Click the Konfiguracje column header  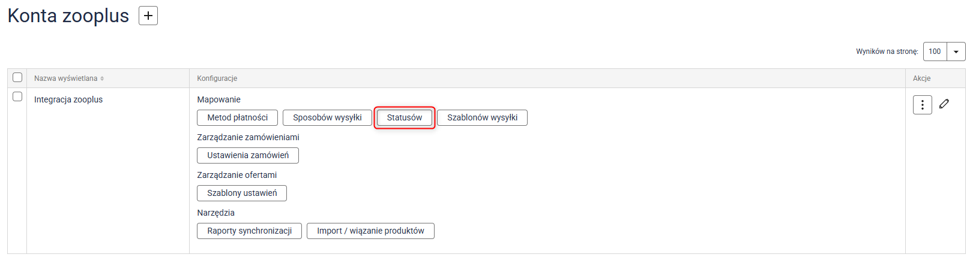tap(217, 78)
